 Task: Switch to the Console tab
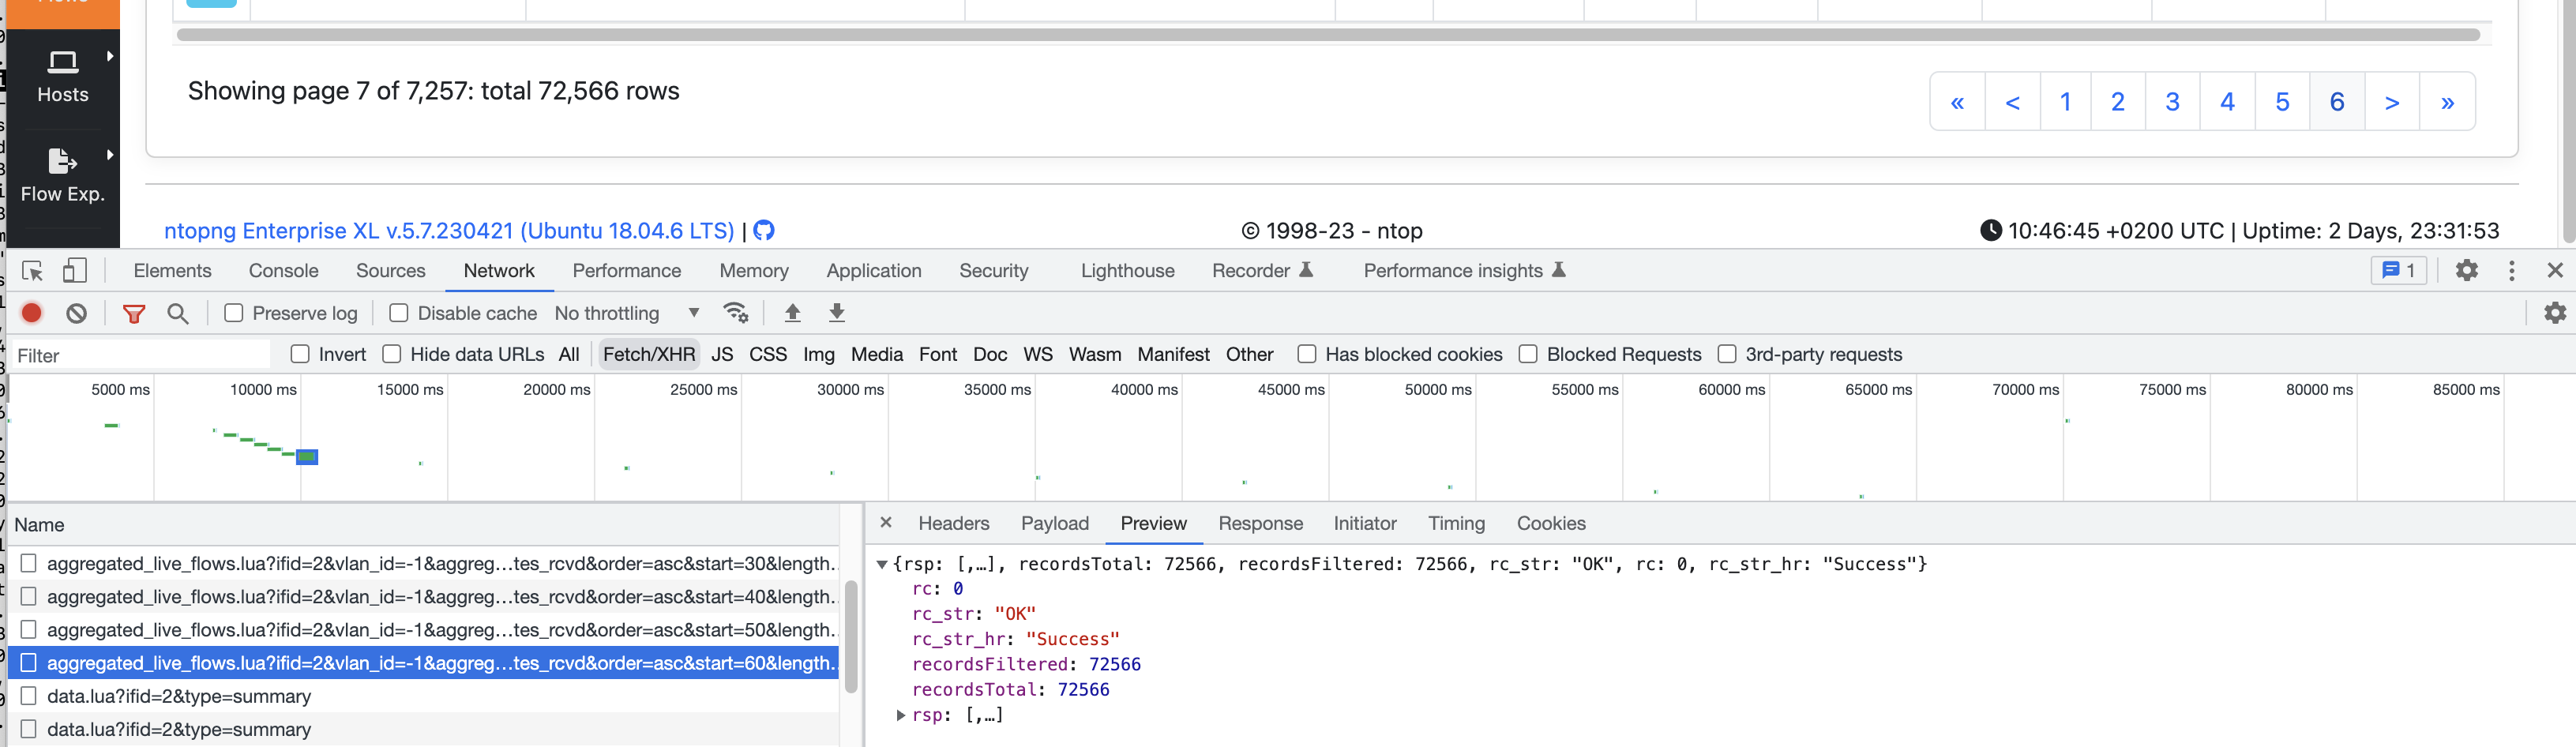coord(283,270)
